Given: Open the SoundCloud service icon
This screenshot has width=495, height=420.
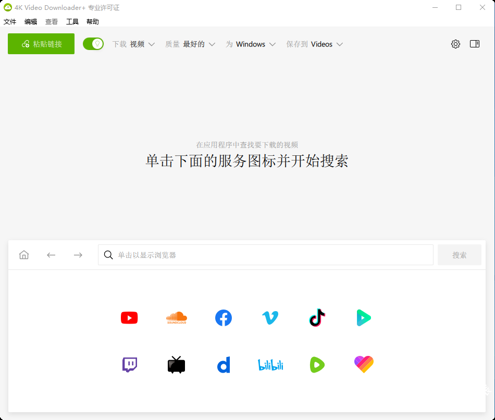Looking at the screenshot, I should click(x=177, y=318).
